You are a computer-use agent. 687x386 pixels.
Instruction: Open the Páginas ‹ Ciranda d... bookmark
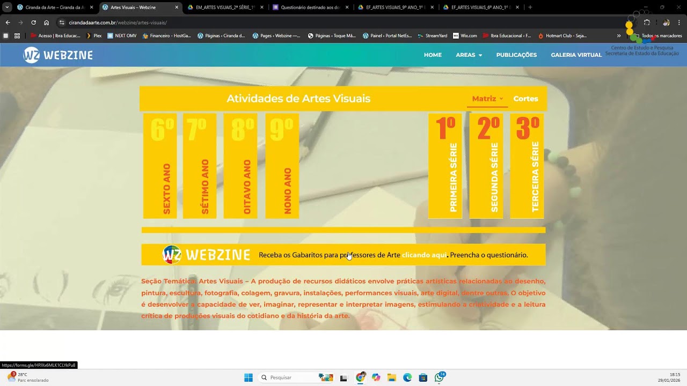point(222,36)
